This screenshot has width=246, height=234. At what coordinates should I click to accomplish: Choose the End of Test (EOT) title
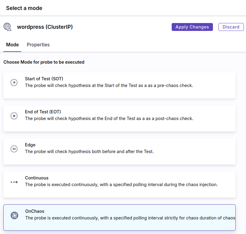pyautogui.click(x=43, y=112)
